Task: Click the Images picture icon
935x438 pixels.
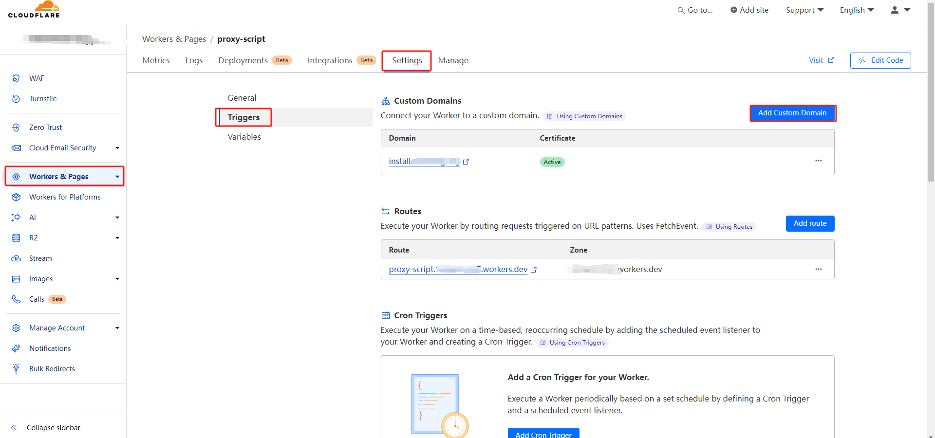Action: (16, 279)
